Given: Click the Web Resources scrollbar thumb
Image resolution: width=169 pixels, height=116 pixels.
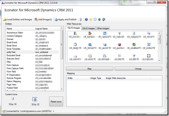Looking at the screenshot, I should pos(159,39).
